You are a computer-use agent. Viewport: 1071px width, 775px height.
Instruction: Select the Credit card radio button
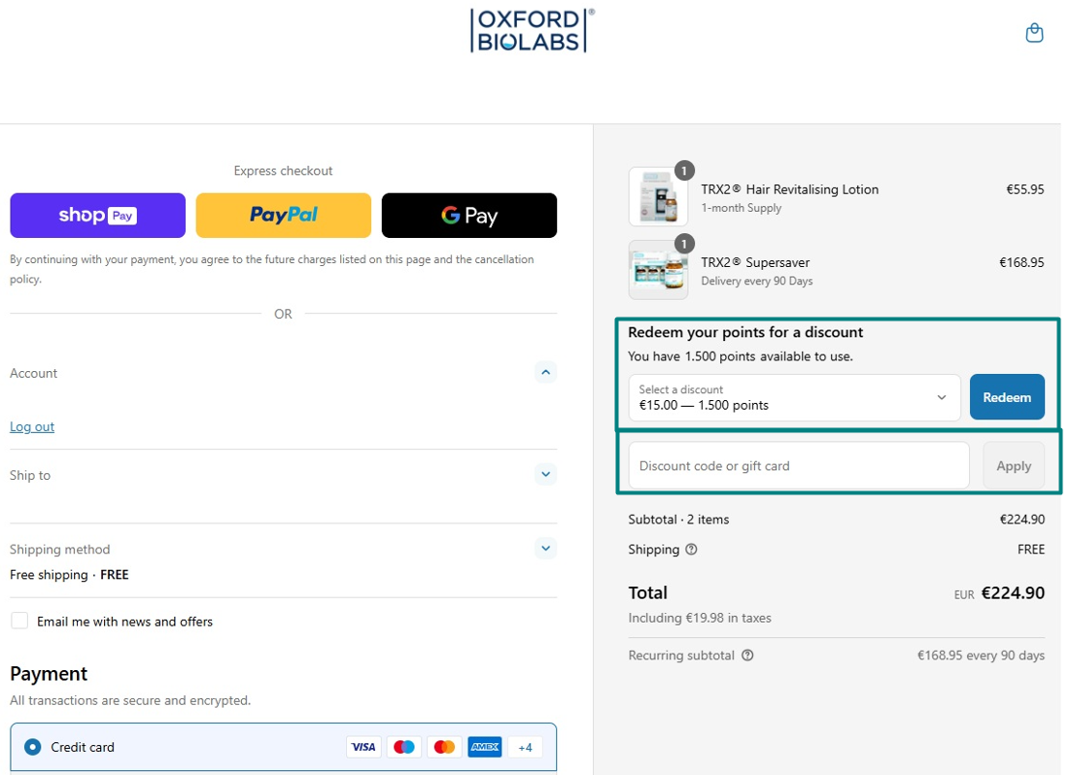pos(32,747)
